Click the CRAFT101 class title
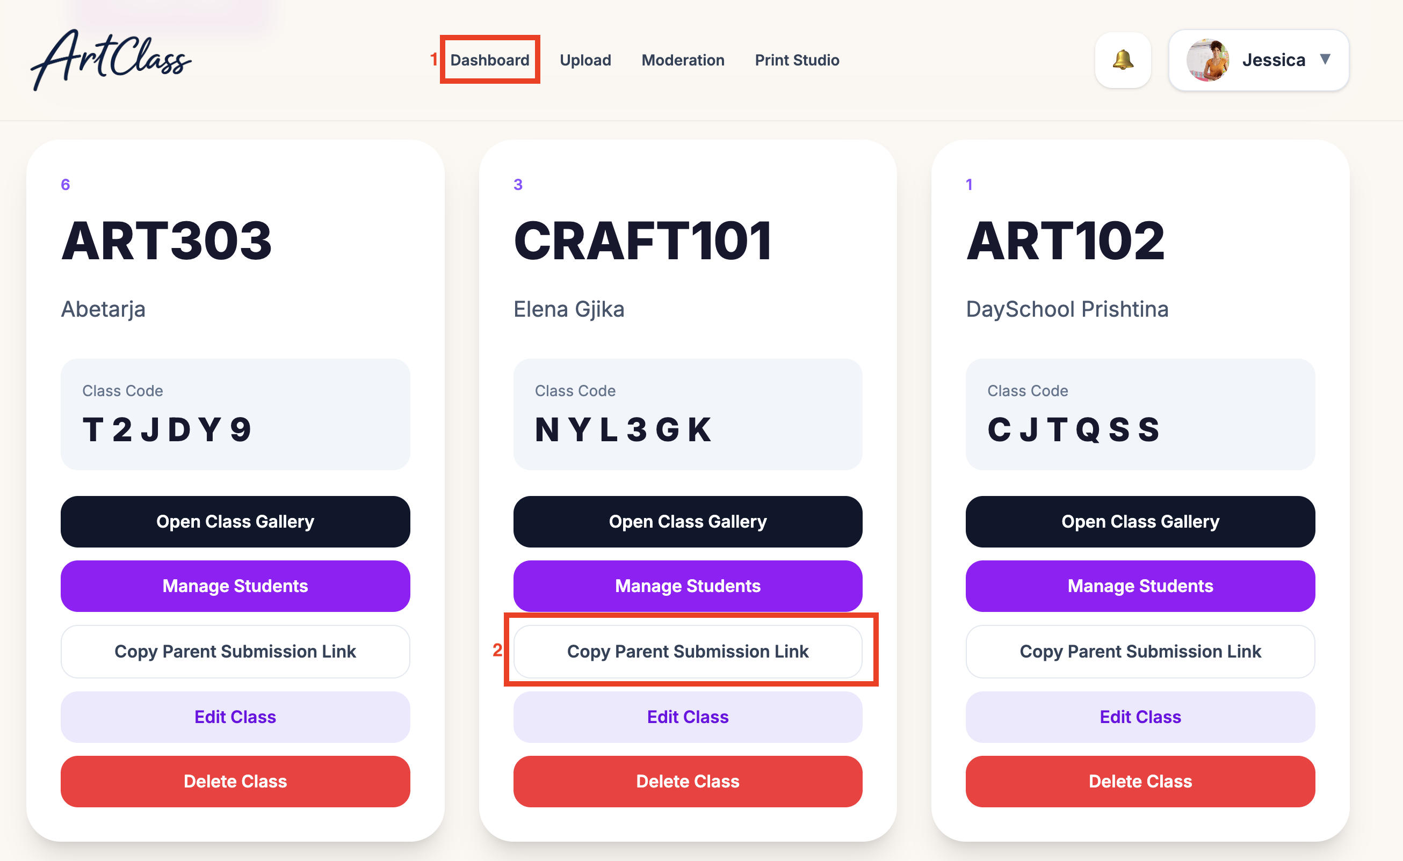 (x=643, y=241)
